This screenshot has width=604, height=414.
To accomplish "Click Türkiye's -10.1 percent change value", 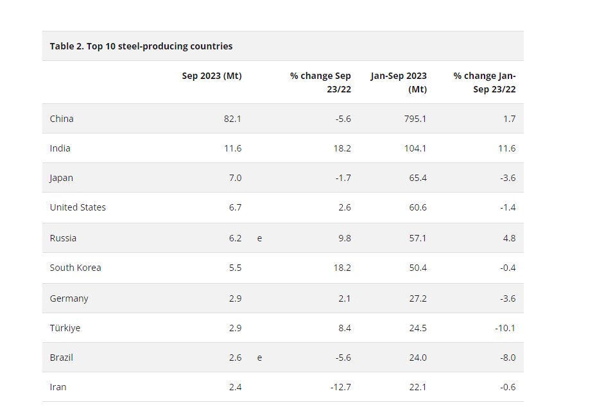I will tap(504, 328).
